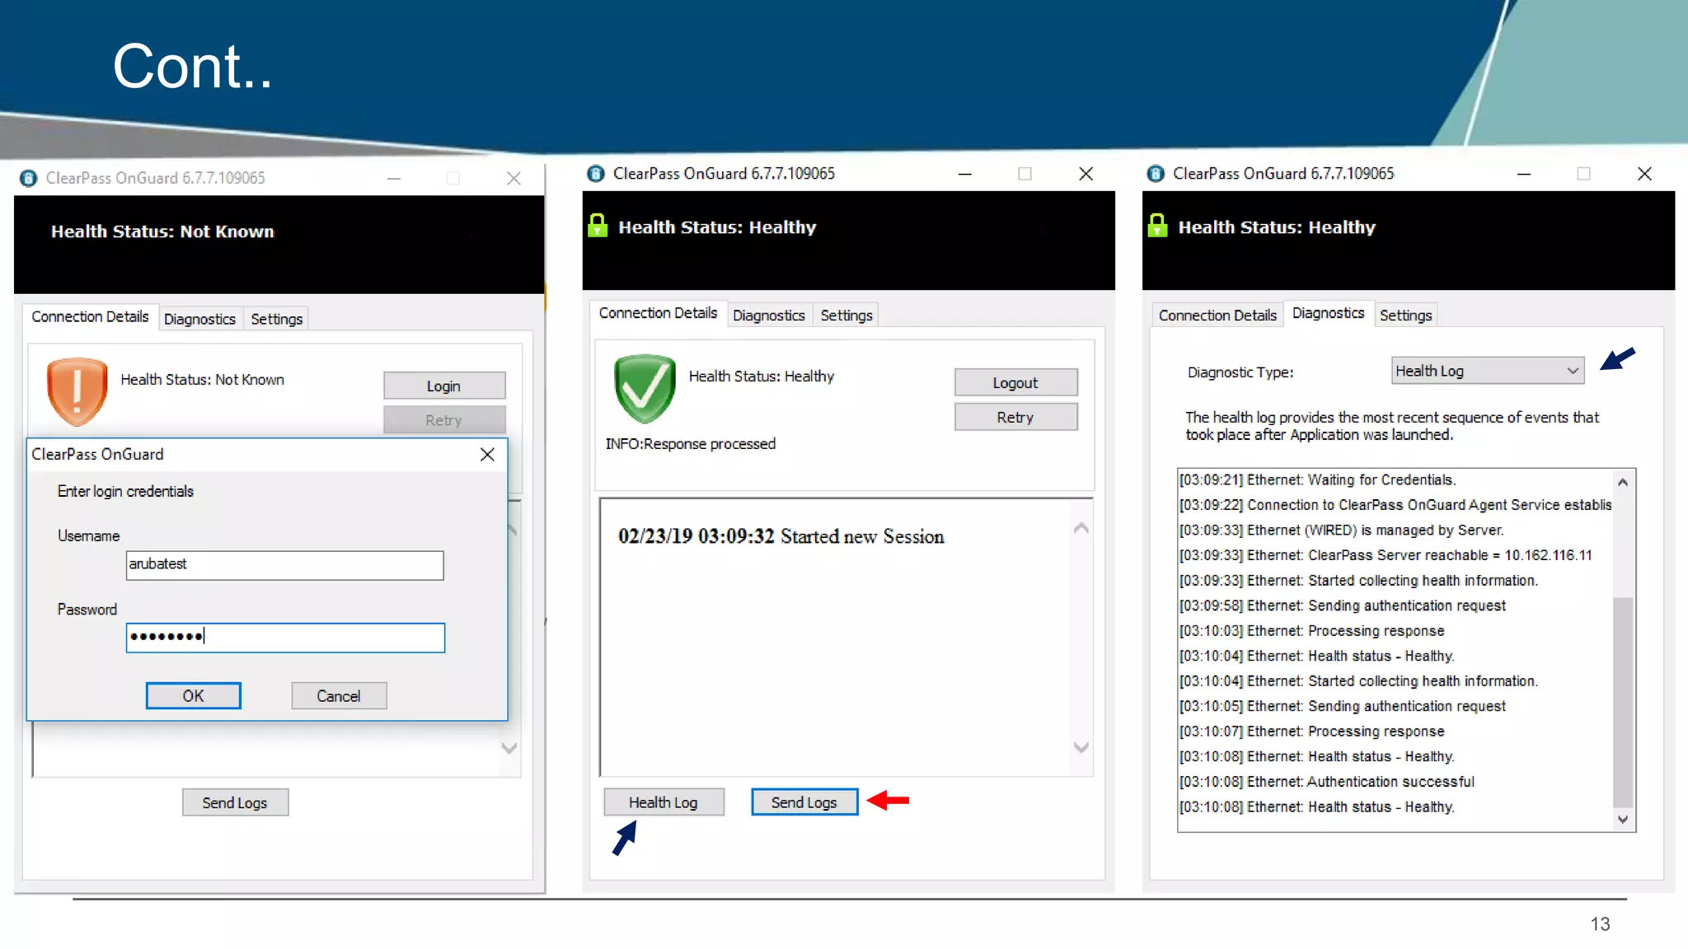Click 'INFO:Response processed' status text

coord(690,444)
